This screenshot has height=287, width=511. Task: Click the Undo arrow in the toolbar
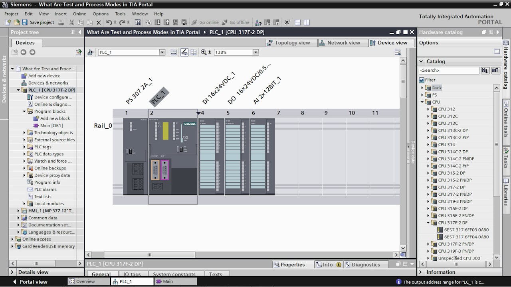click(x=109, y=22)
